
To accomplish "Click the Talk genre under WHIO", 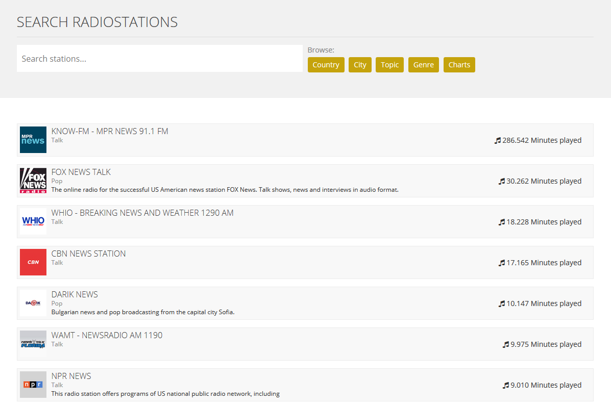I will coord(57,222).
